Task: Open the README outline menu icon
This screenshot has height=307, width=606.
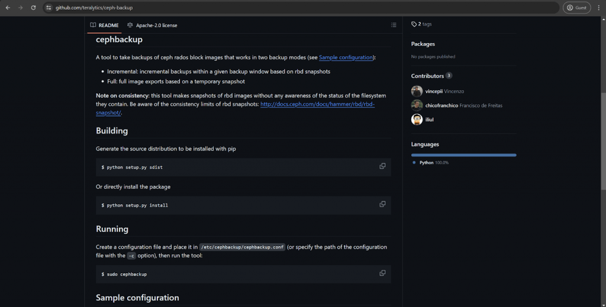Action: coord(394,25)
